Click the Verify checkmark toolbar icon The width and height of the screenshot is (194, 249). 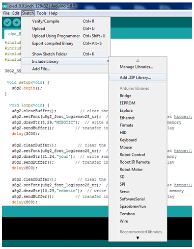pyautogui.click(x=7, y=23)
